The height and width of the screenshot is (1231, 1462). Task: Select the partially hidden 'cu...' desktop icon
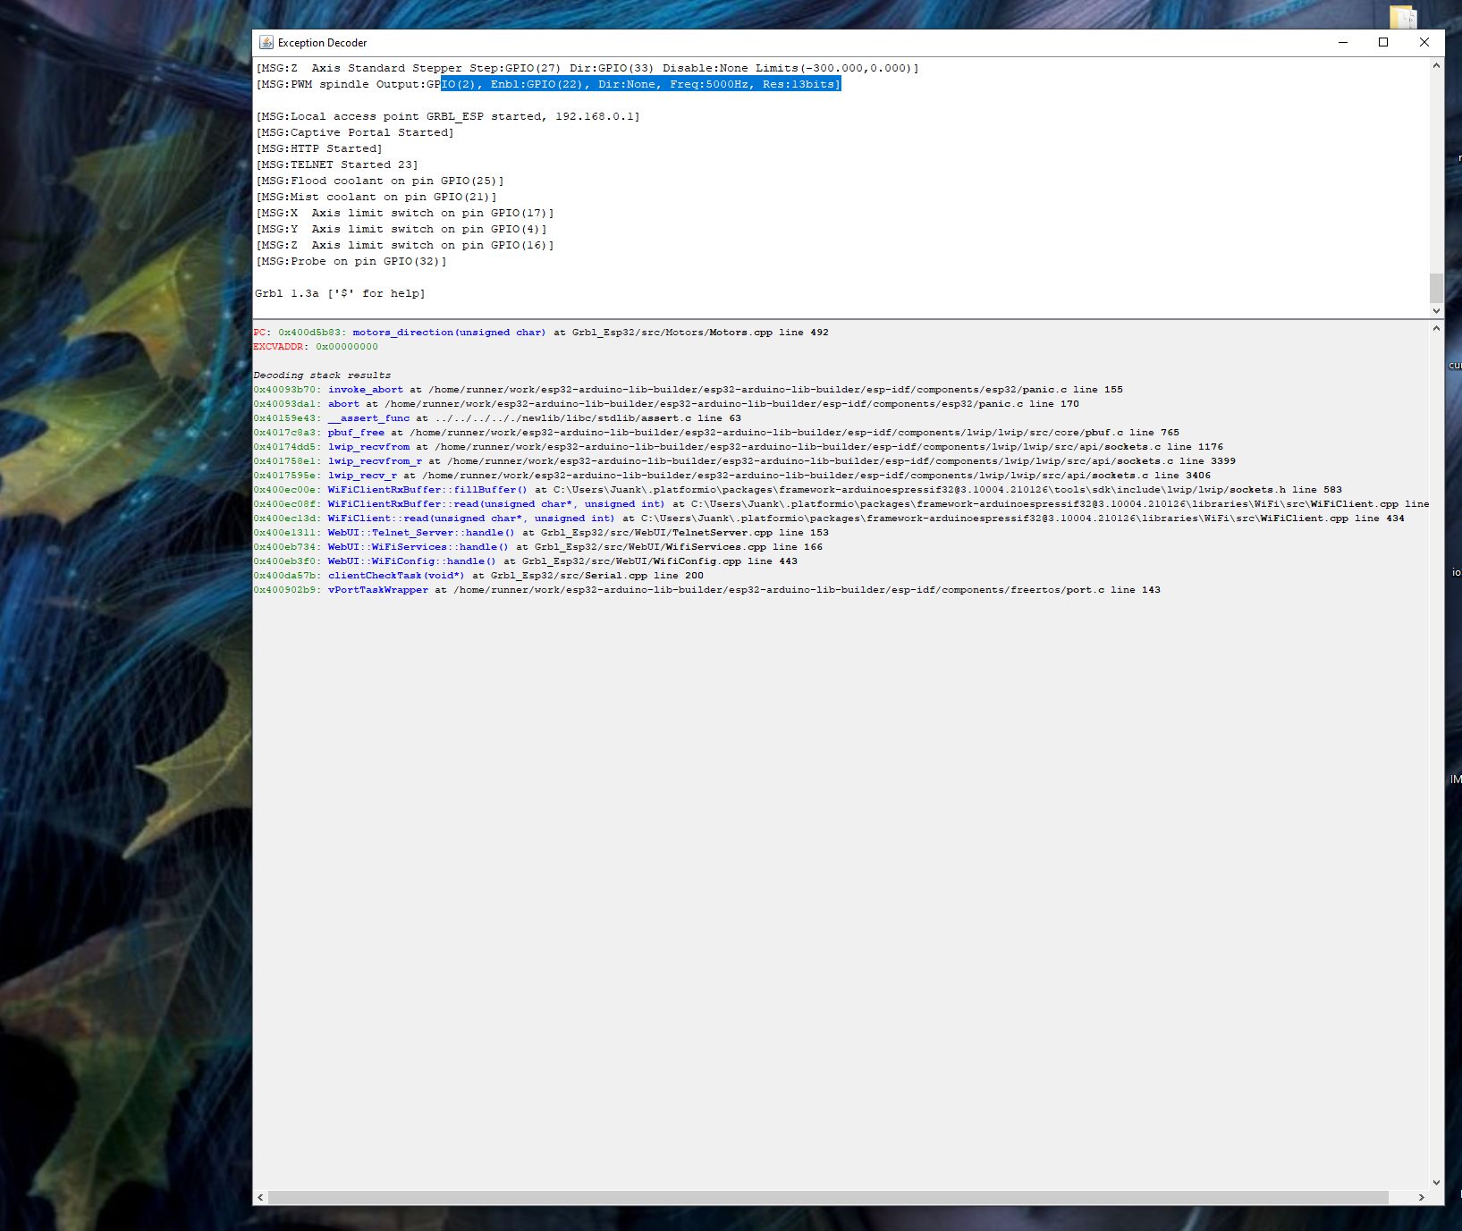pos(1456,366)
